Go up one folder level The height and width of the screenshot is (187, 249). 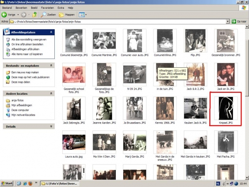coord(34,15)
